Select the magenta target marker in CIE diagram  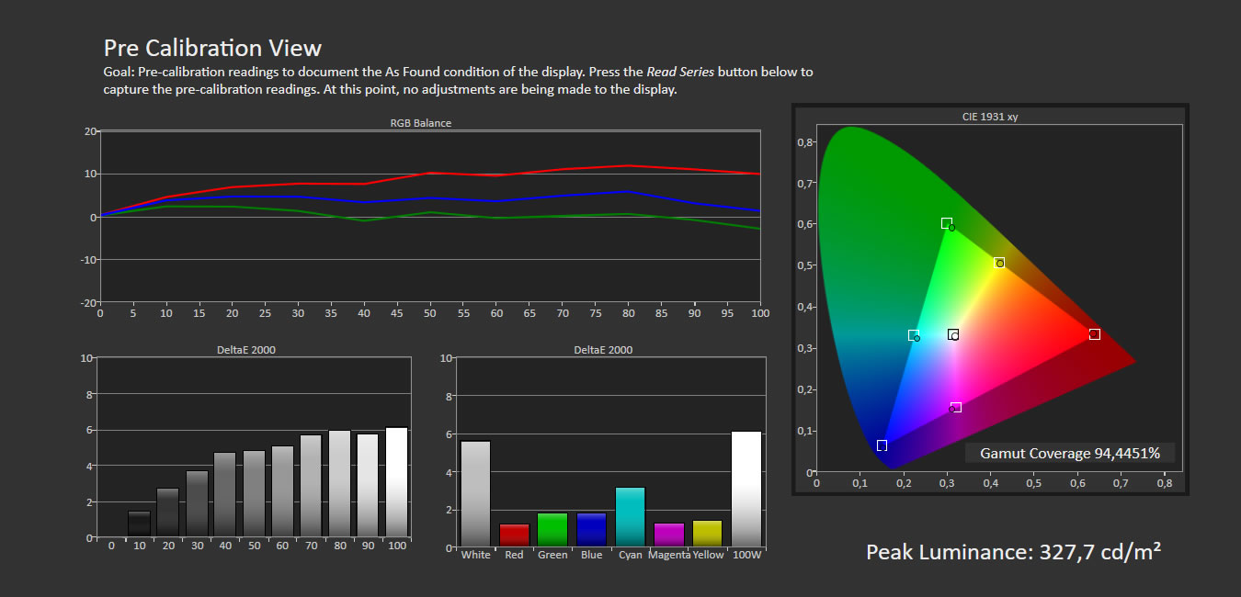(956, 407)
